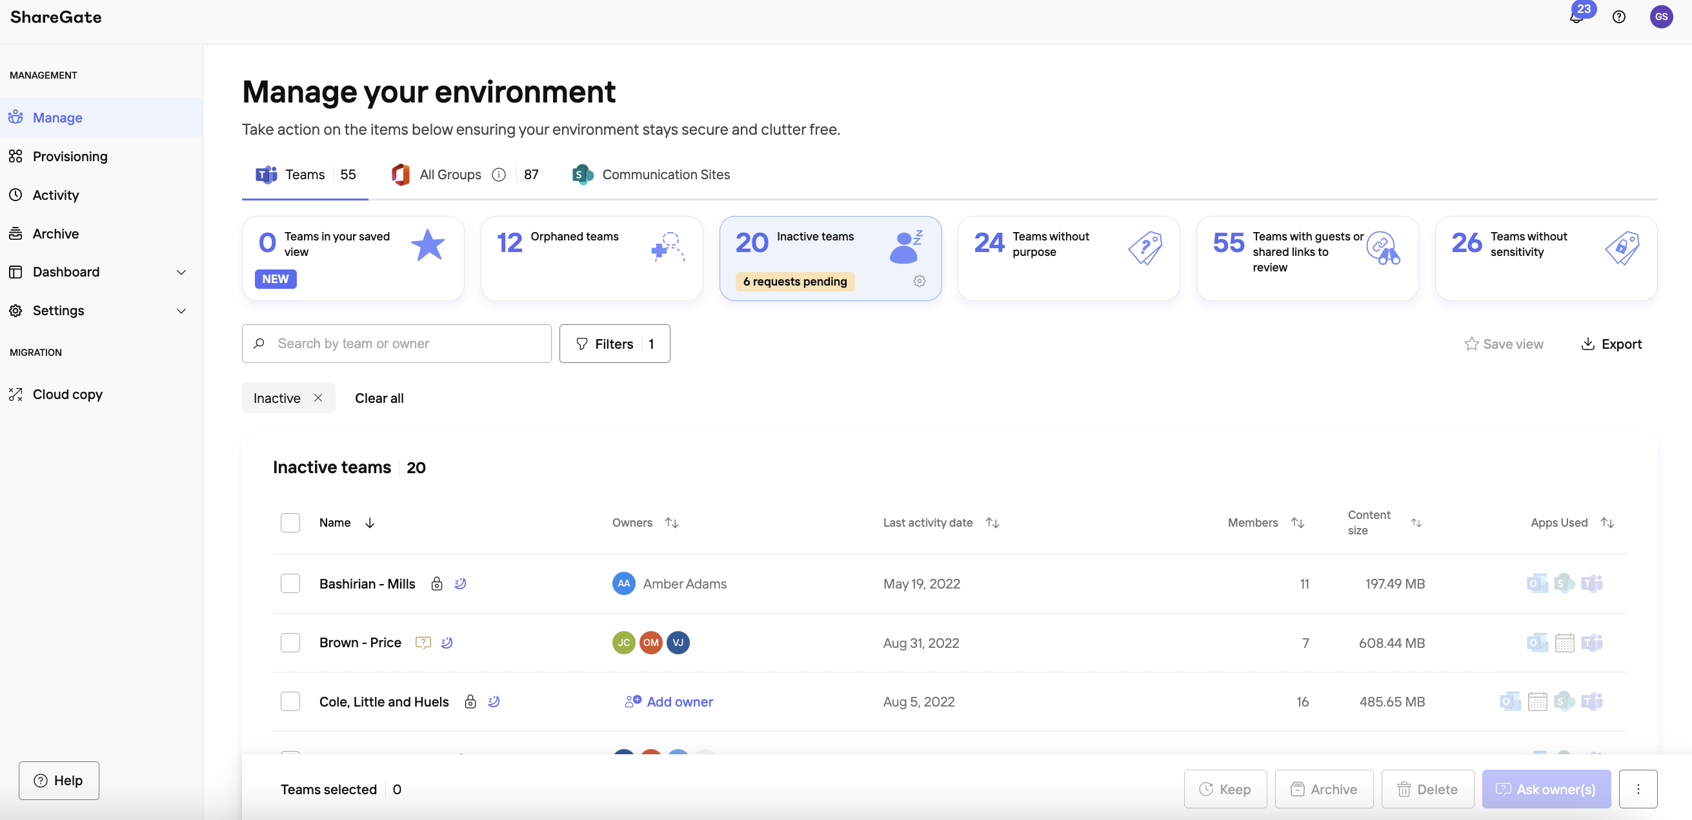Click the Delete button
This screenshot has width=1692, height=820.
click(1427, 788)
